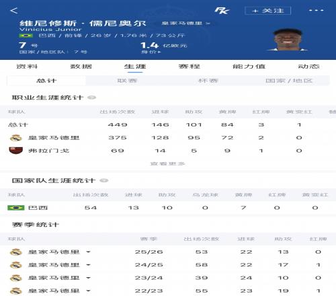
Task: Select Brazil appearances value 54
Action: click(x=91, y=208)
